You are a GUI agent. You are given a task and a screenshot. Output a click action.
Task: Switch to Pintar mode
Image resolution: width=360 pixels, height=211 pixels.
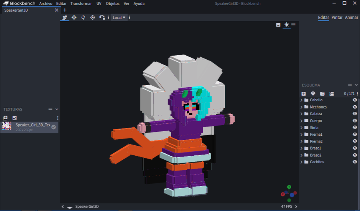coord(337,18)
